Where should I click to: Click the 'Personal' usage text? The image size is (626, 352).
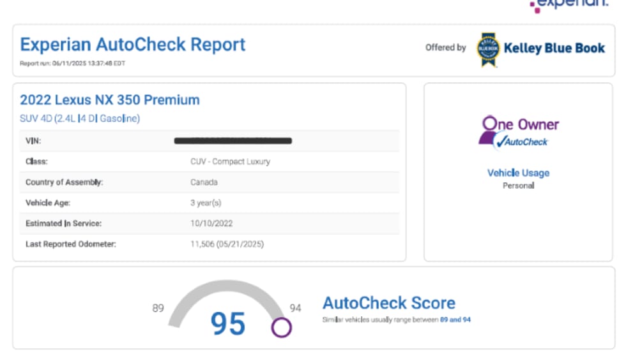pyautogui.click(x=518, y=186)
